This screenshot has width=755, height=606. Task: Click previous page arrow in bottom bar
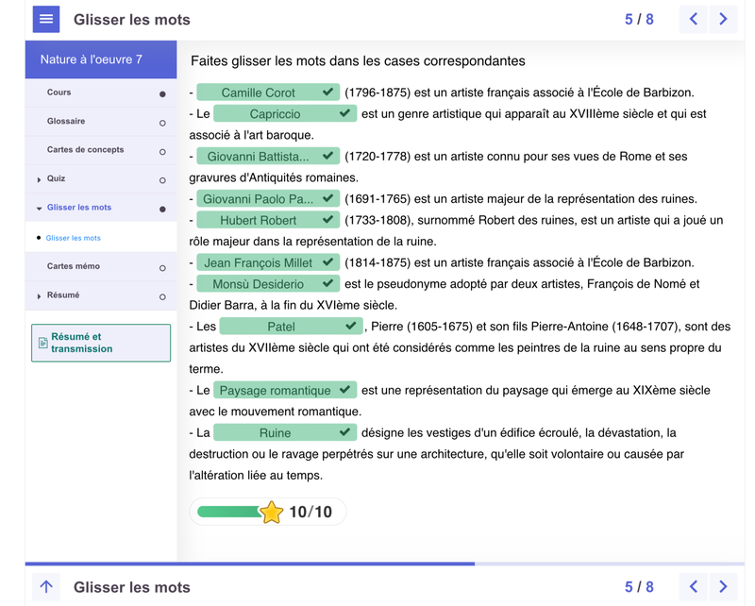(x=694, y=587)
